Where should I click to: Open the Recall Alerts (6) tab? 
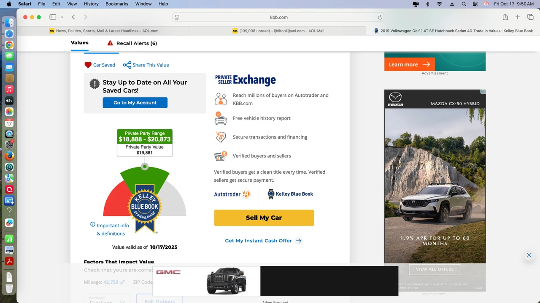point(132,43)
